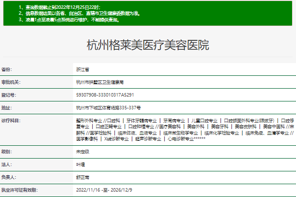This screenshot has height=197, width=296.
Task: Click the 负责人 label
Action: click(x=9, y=177)
